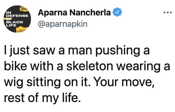Click the first name 'Aparna' in the header
Viewport: 175px width, 112px height.
[x=53, y=13]
